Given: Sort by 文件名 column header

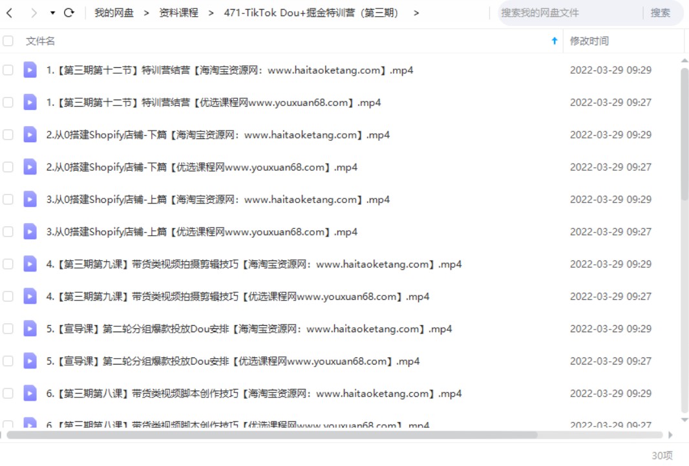Looking at the screenshot, I should coord(41,41).
